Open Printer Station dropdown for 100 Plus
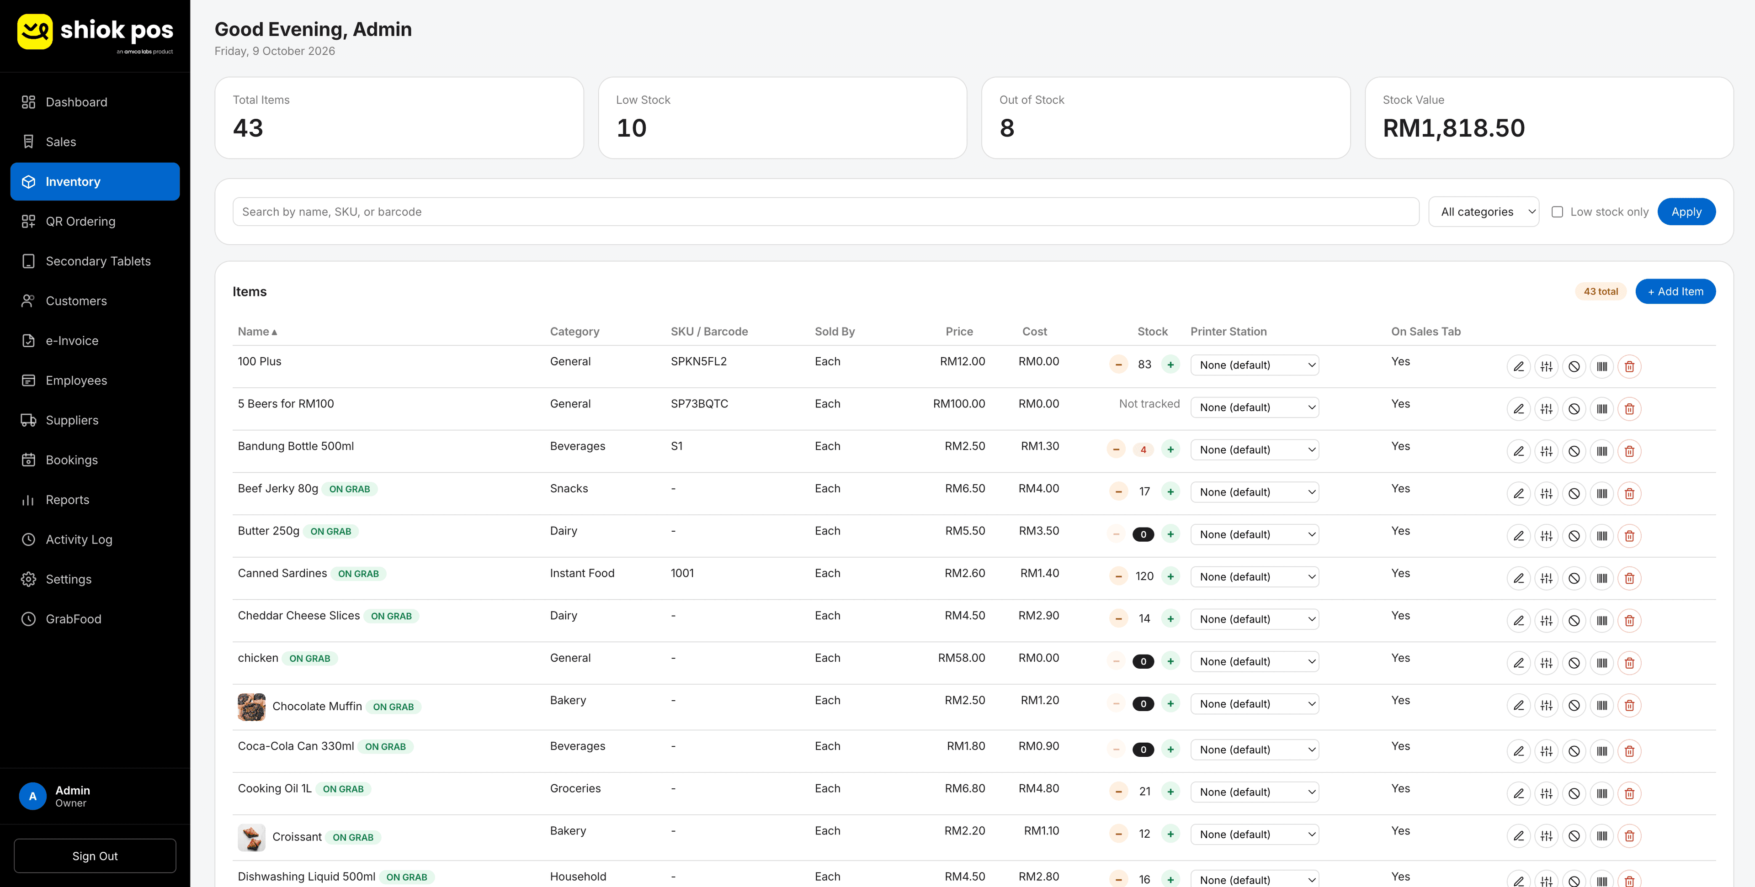This screenshot has height=887, width=1755. tap(1254, 365)
